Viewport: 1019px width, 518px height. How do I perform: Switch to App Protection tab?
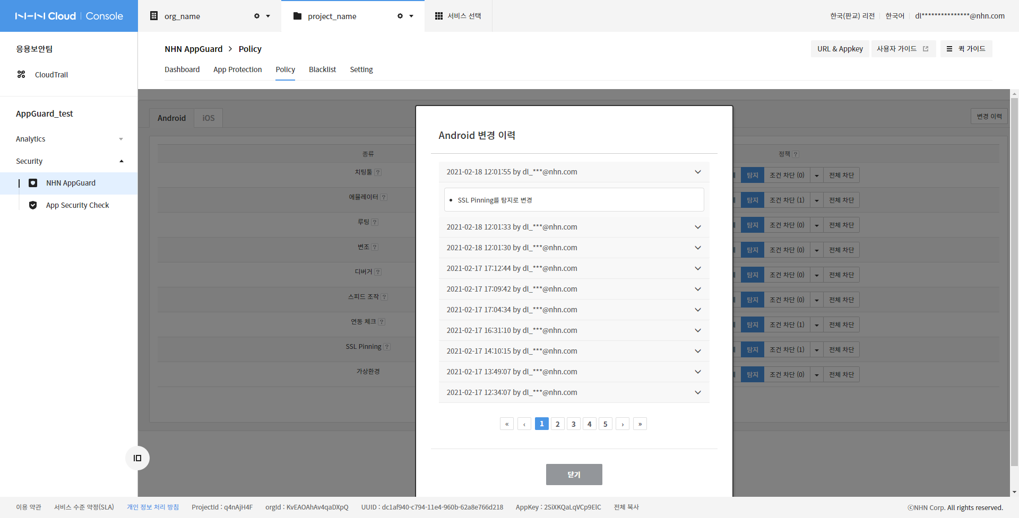pos(238,69)
